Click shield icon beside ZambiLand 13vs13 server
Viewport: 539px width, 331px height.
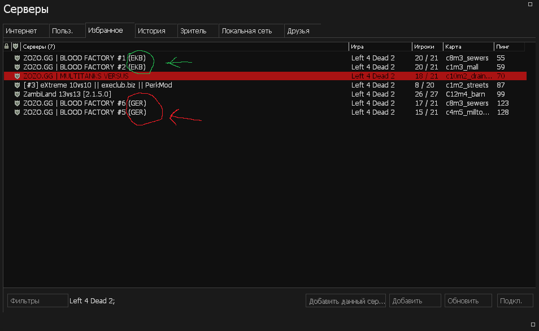pos(17,94)
